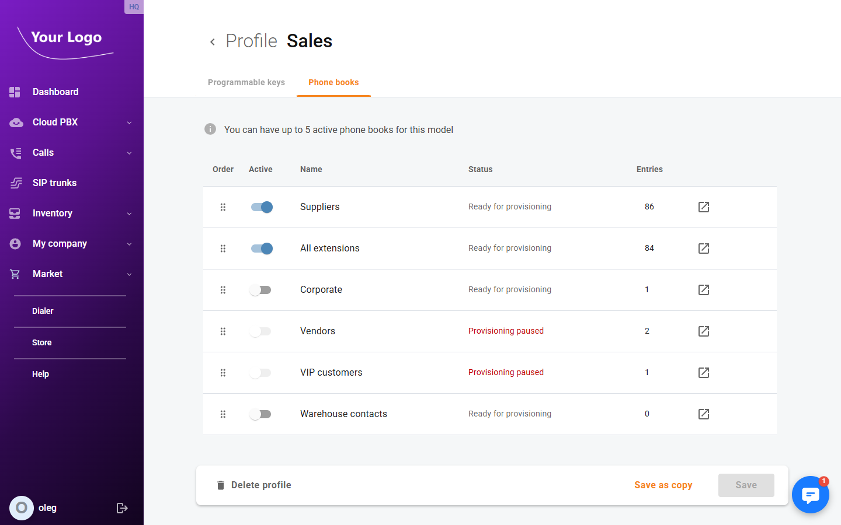
Task: Click the info icon above the table
Action: tap(210, 129)
